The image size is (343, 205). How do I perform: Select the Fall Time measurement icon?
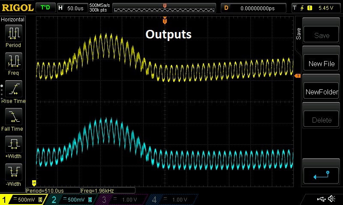[14, 117]
